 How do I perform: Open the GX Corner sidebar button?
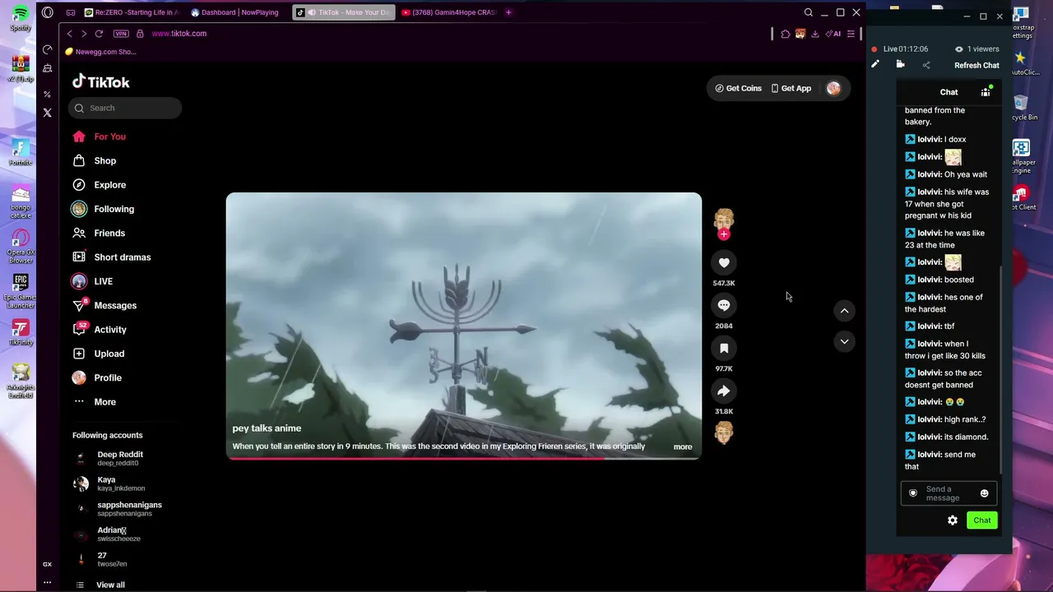[x=47, y=564]
